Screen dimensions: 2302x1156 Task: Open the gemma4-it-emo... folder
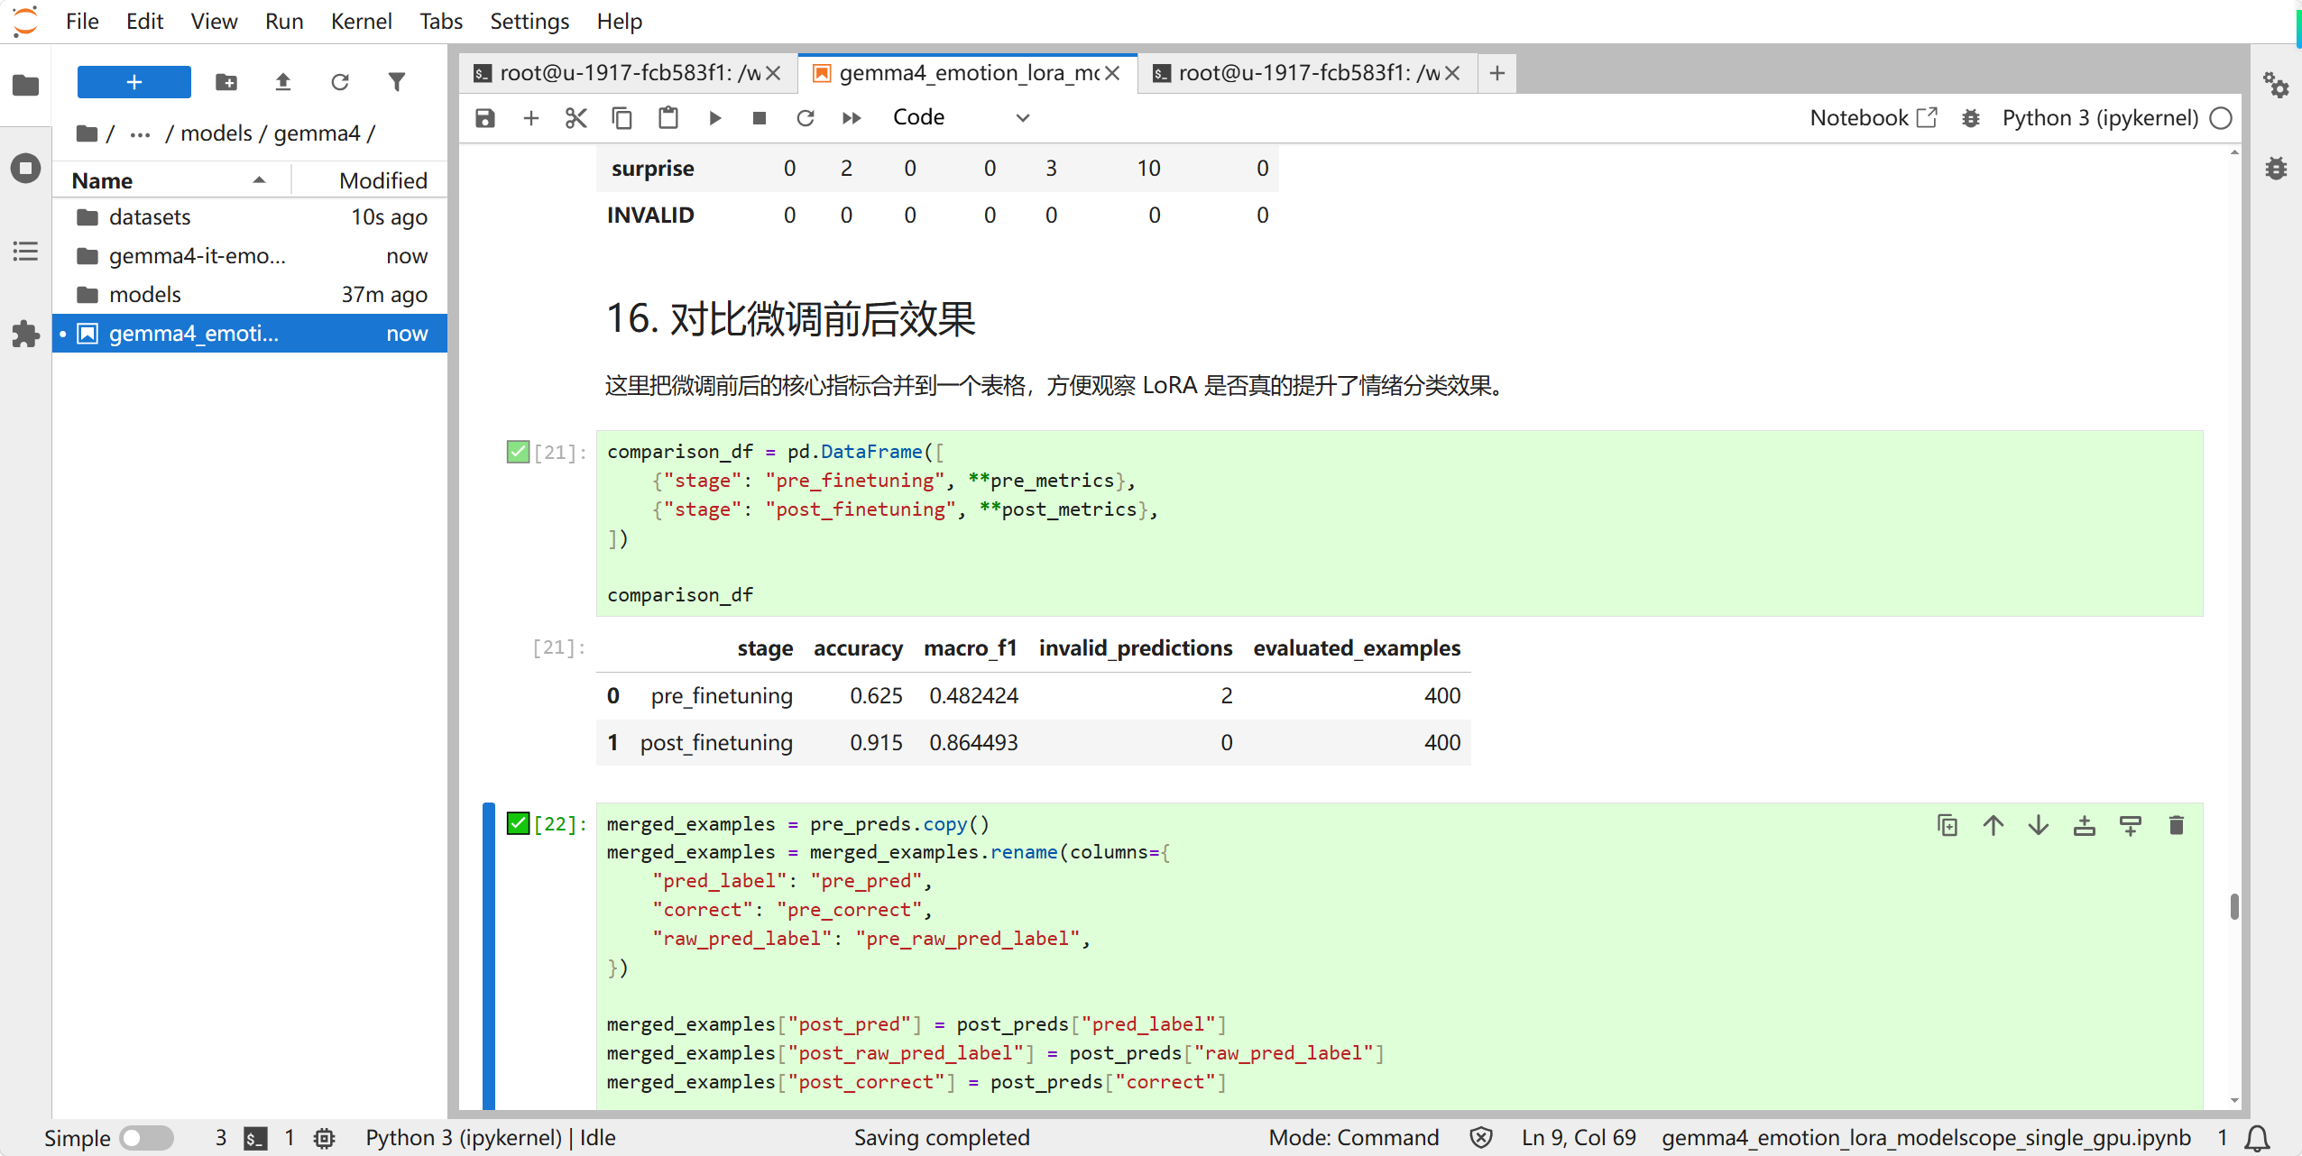click(250, 256)
